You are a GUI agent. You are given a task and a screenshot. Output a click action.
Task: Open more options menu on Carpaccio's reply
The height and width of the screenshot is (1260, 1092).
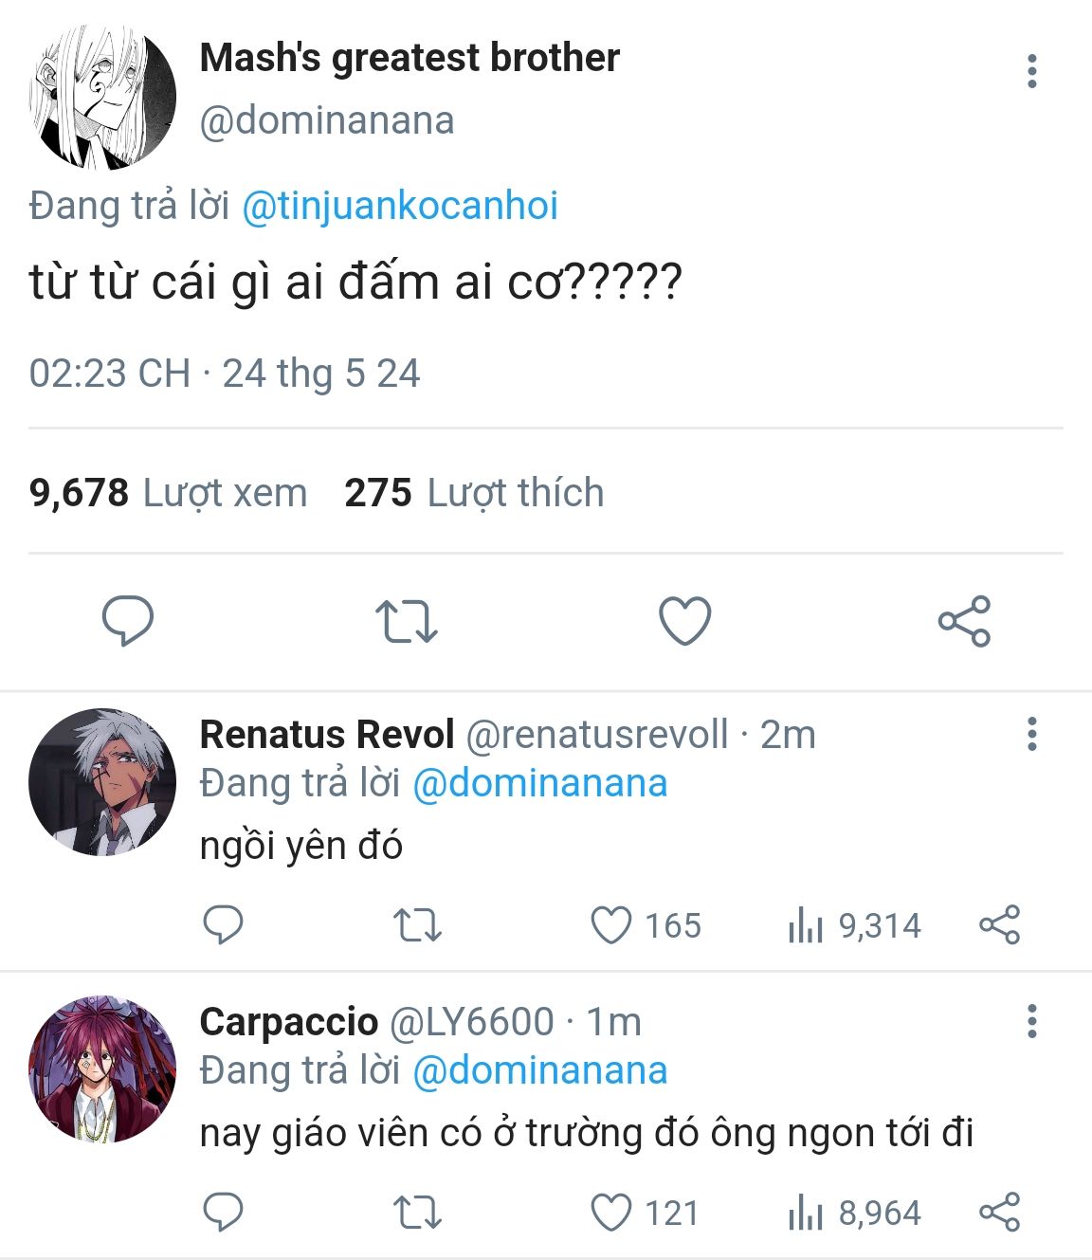[x=1031, y=1021]
